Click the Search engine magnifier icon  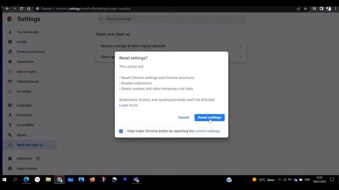click(10, 72)
